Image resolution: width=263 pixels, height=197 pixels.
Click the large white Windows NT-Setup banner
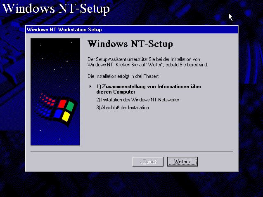56,8
